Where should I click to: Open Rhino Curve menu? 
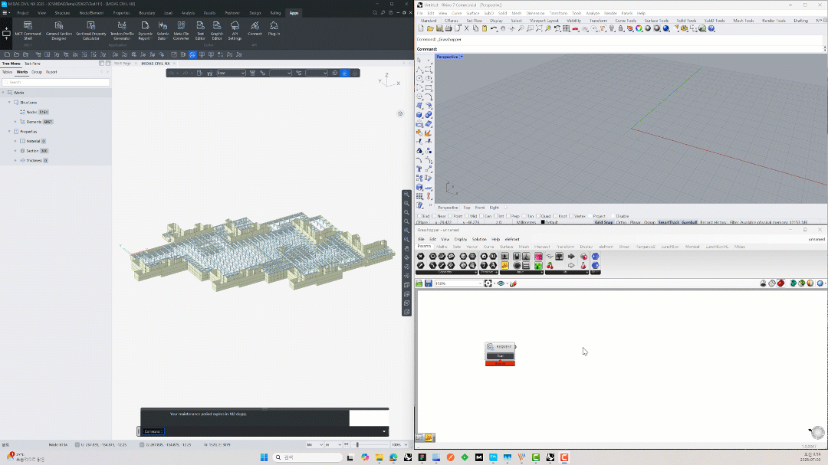[457, 13]
